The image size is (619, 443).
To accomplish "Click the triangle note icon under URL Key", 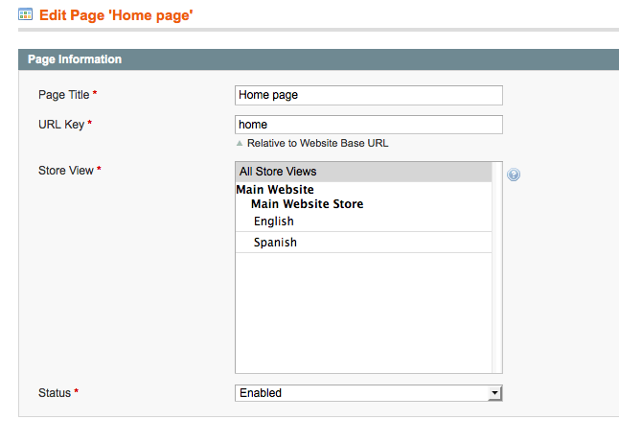I will pyautogui.click(x=240, y=143).
